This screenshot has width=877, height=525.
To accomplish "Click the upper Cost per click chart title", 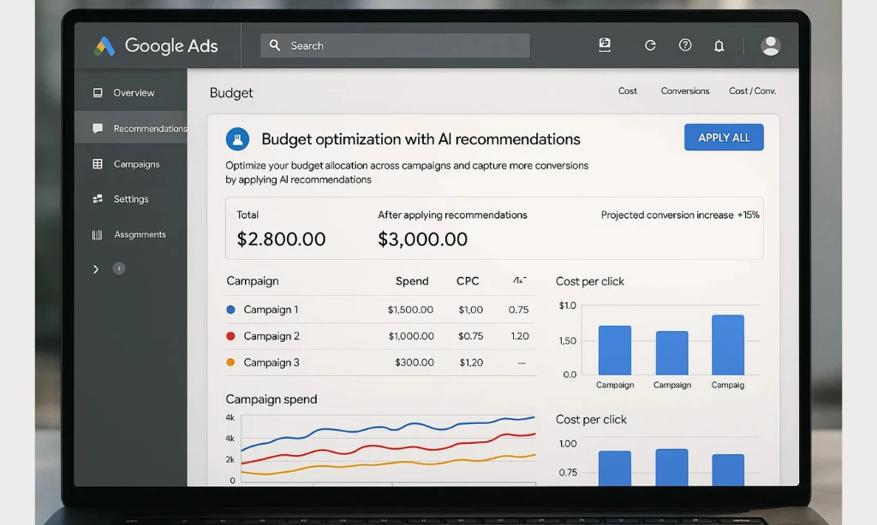I will (x=590, y=281).
